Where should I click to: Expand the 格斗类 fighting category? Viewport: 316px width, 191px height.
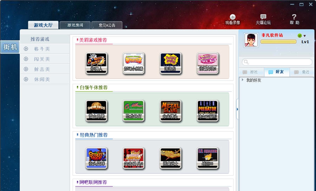coord(45,49)
